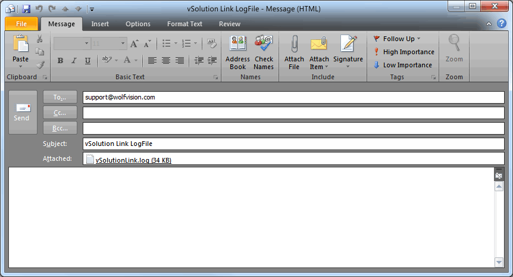This screenshot has width=513, height=277.
Task: Go to next item with down arrow
Action: click(x=78, y=9)
